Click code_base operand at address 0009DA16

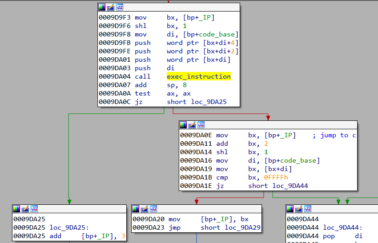click(x=298, y=160)
